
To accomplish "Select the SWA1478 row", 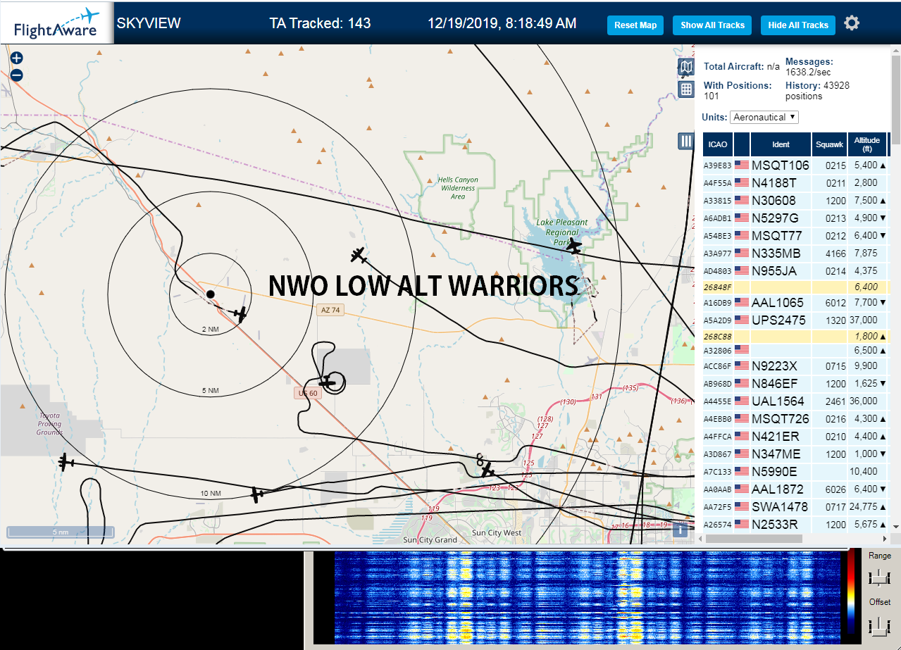I will pyautogui.click(x=796, y=506).
